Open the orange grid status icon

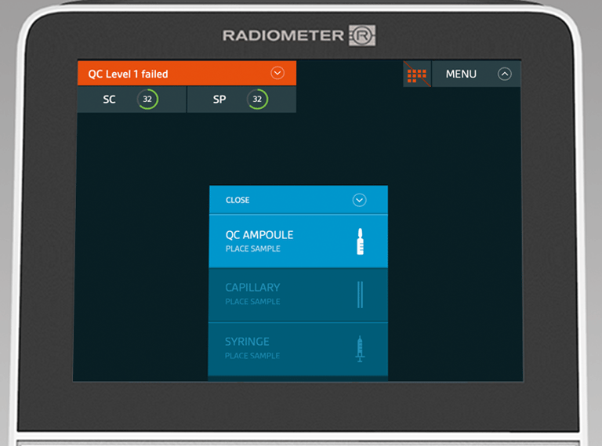tap(417, 74)
